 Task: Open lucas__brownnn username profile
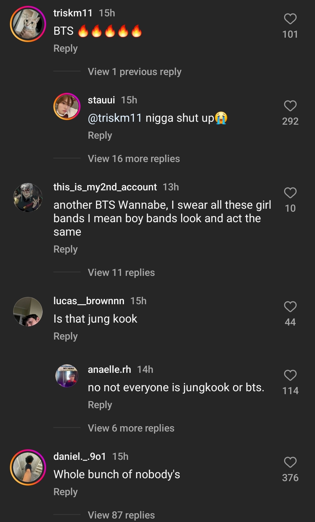click(x=89, y=301)
